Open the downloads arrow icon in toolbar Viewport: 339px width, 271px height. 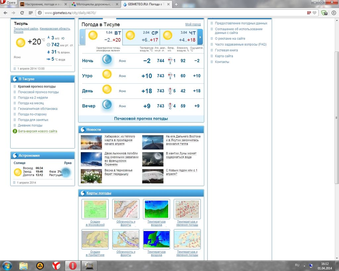334,13
